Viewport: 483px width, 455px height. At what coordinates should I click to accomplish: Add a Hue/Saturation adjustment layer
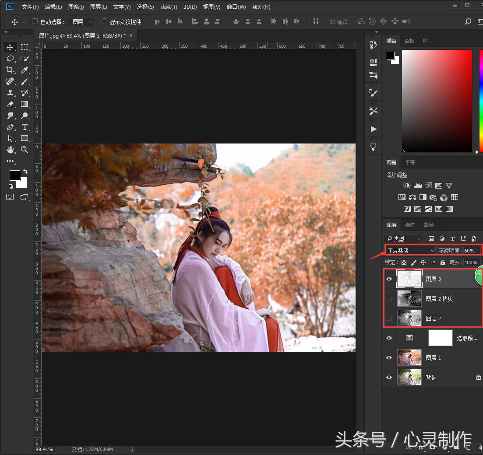(x=402, y=197)
